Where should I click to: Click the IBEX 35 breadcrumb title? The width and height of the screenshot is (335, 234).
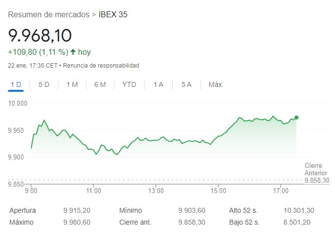(x=113, y=15)
